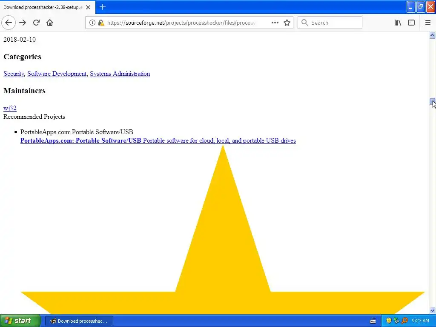Click the green arrow tray icon

[396, 321]
